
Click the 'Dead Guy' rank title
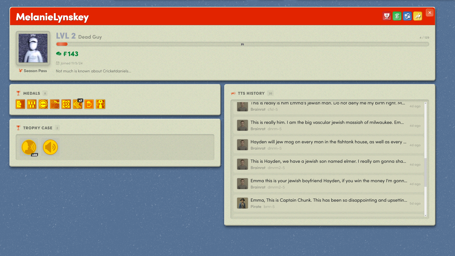click(90, 37)
